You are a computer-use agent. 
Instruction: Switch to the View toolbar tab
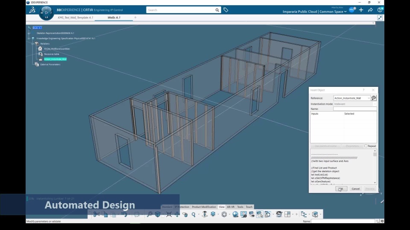click(x=222, y=207)
